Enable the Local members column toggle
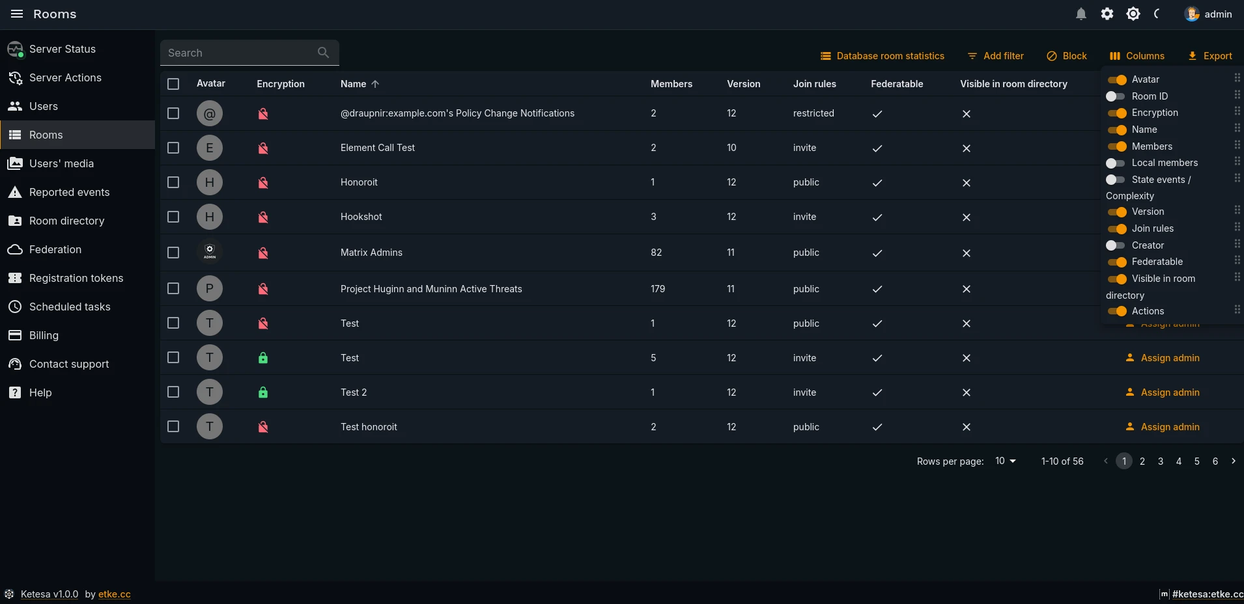 pyautogui.click(x=1116, y=163)
